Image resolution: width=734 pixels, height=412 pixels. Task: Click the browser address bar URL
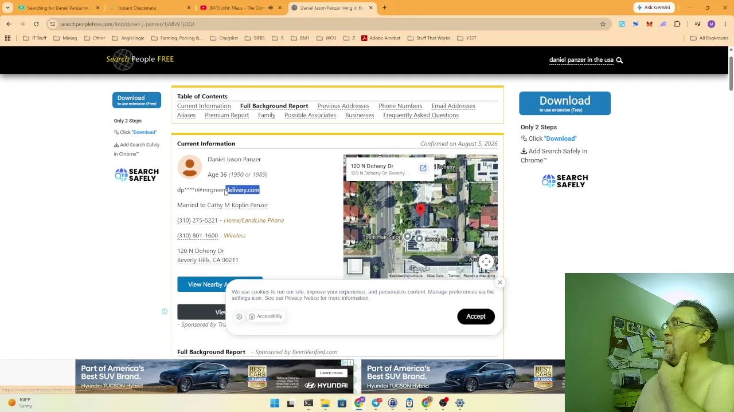point(127,24)
